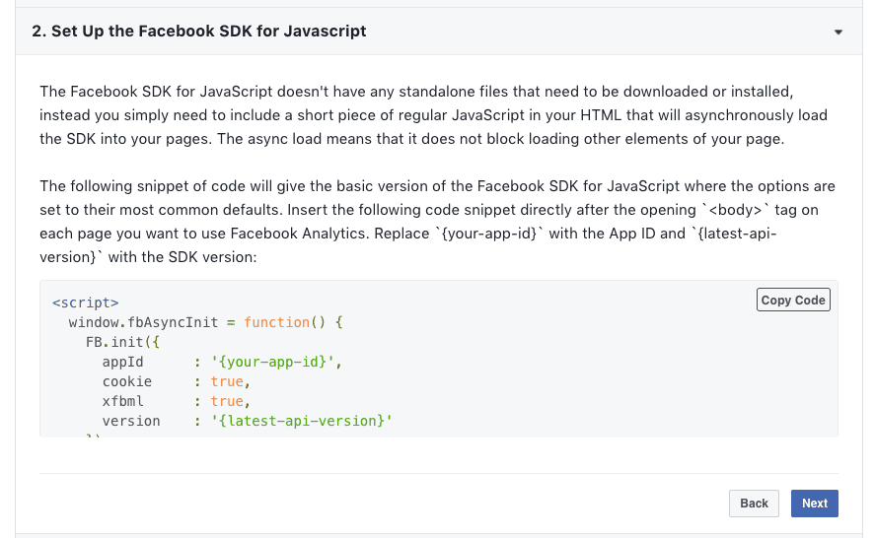This screenshot has width=875, height=538.
Task: Click the '{your-app-id}' string in the code
Action: (275, 362)
